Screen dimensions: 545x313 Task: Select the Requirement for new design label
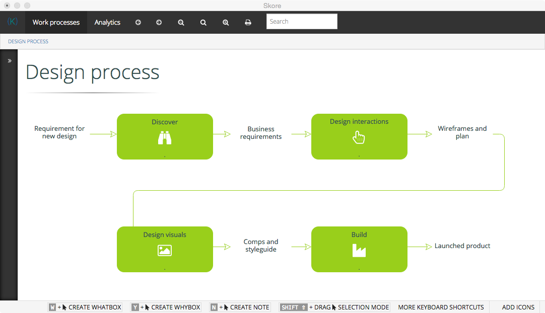(59, 132)
